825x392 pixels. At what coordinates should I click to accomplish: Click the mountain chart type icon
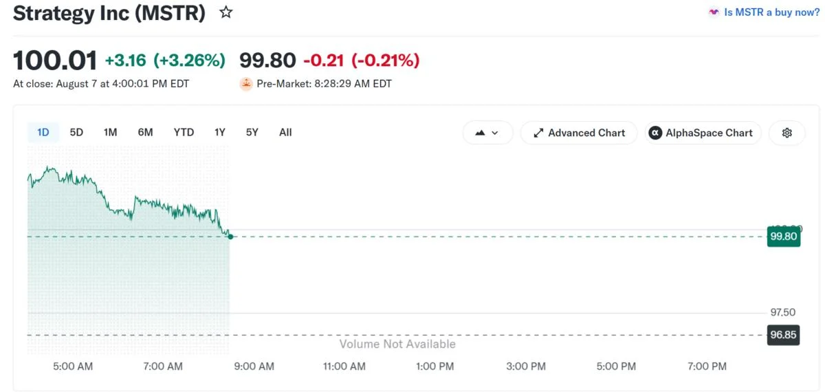[480, 133]
